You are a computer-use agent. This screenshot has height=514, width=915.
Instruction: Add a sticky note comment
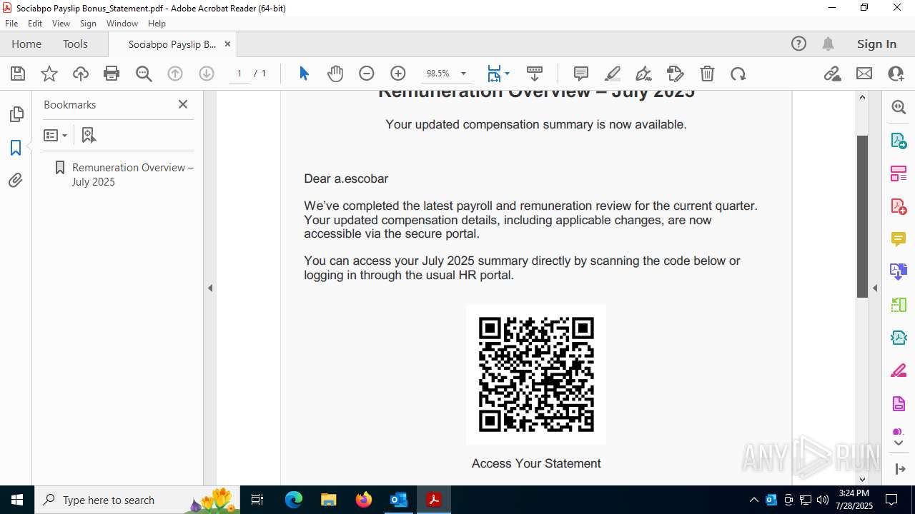(x=581, y=74)
